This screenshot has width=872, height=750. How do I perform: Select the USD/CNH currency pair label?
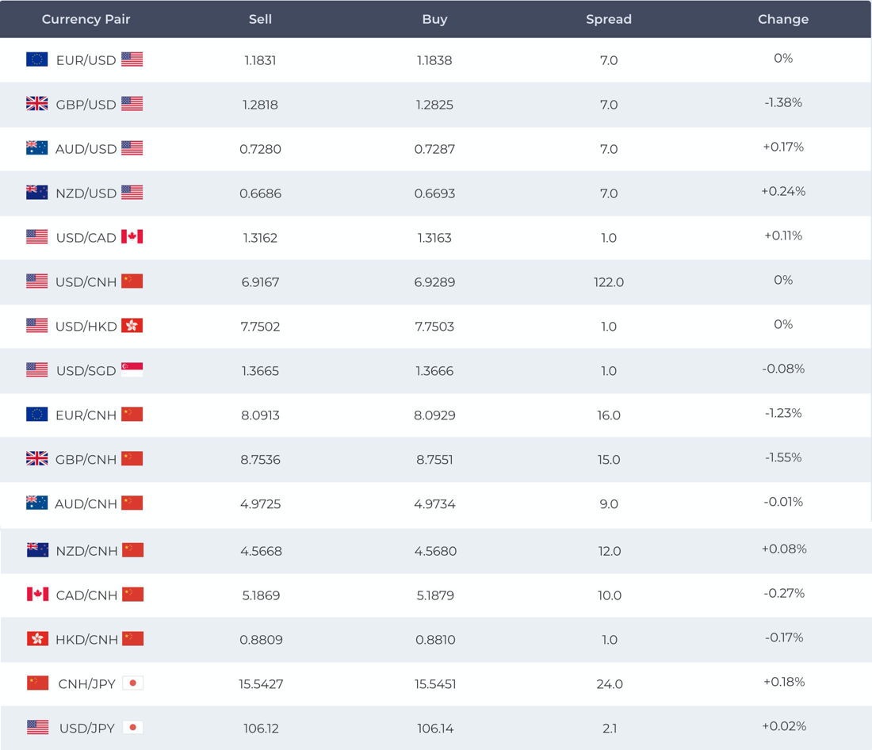coord(86,282)
